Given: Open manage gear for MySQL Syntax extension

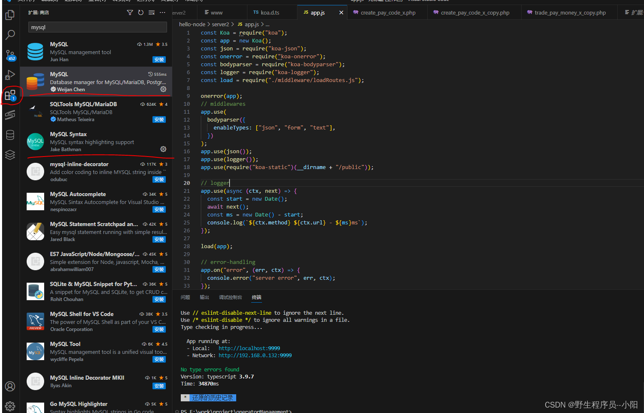Looking at the screenshot, I should (163, 149).
